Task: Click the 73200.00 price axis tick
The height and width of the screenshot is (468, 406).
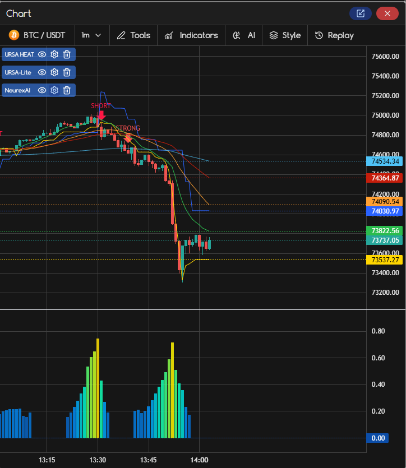Action: tap(385, 292)
